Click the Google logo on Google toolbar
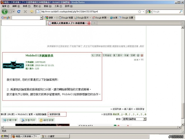 click(x=6, y=18)
